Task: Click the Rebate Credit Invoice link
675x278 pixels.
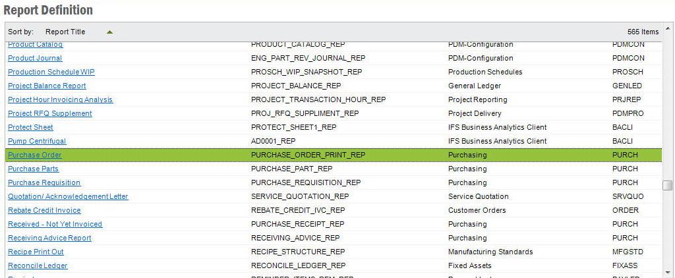Action: pyautogui.click(x=44, y=210)
